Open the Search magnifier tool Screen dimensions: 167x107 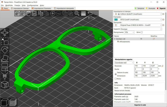point(77,13)
